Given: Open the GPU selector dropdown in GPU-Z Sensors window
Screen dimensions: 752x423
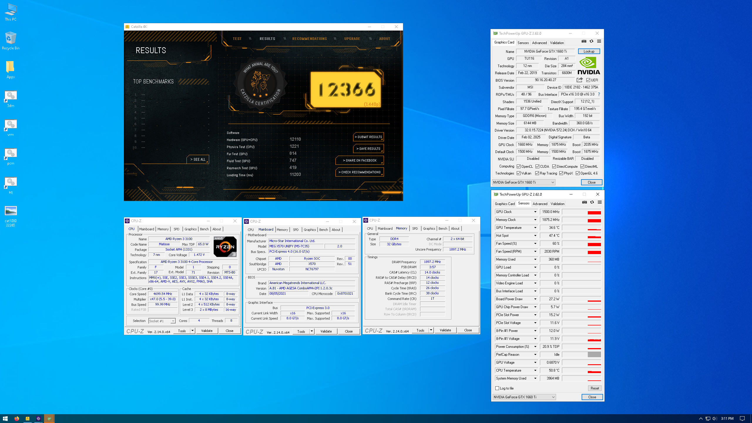Looking at the screenshot, I should pos(524,397).
